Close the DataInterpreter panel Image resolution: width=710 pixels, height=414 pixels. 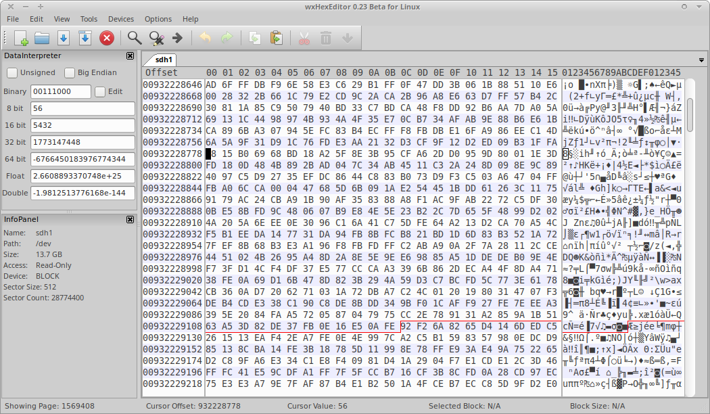coord(130,56)
